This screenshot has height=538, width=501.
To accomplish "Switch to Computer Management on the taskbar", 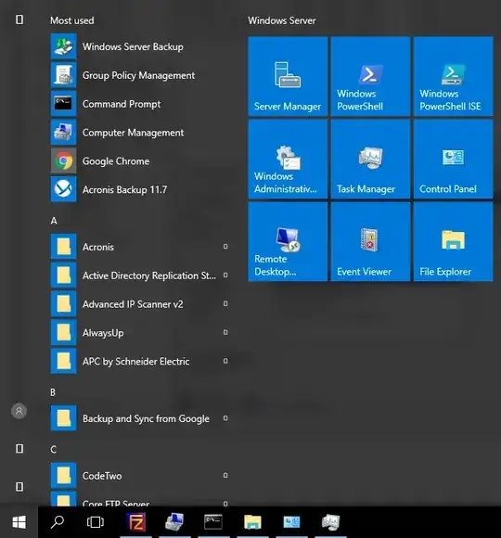I will (x=174, y=522).
